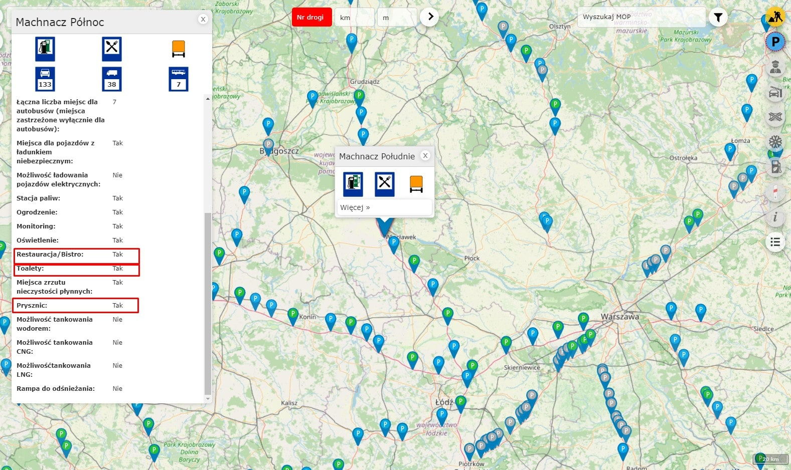Open the list menu icon
Screen dimensions: 791x470
pos(775,242)
